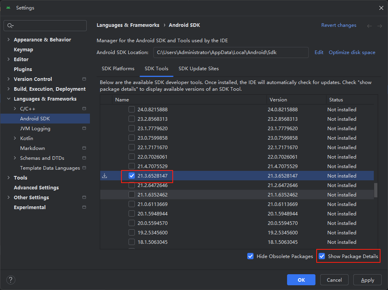Open Plugins settings page
388x290 pixels.
point(23,69)
